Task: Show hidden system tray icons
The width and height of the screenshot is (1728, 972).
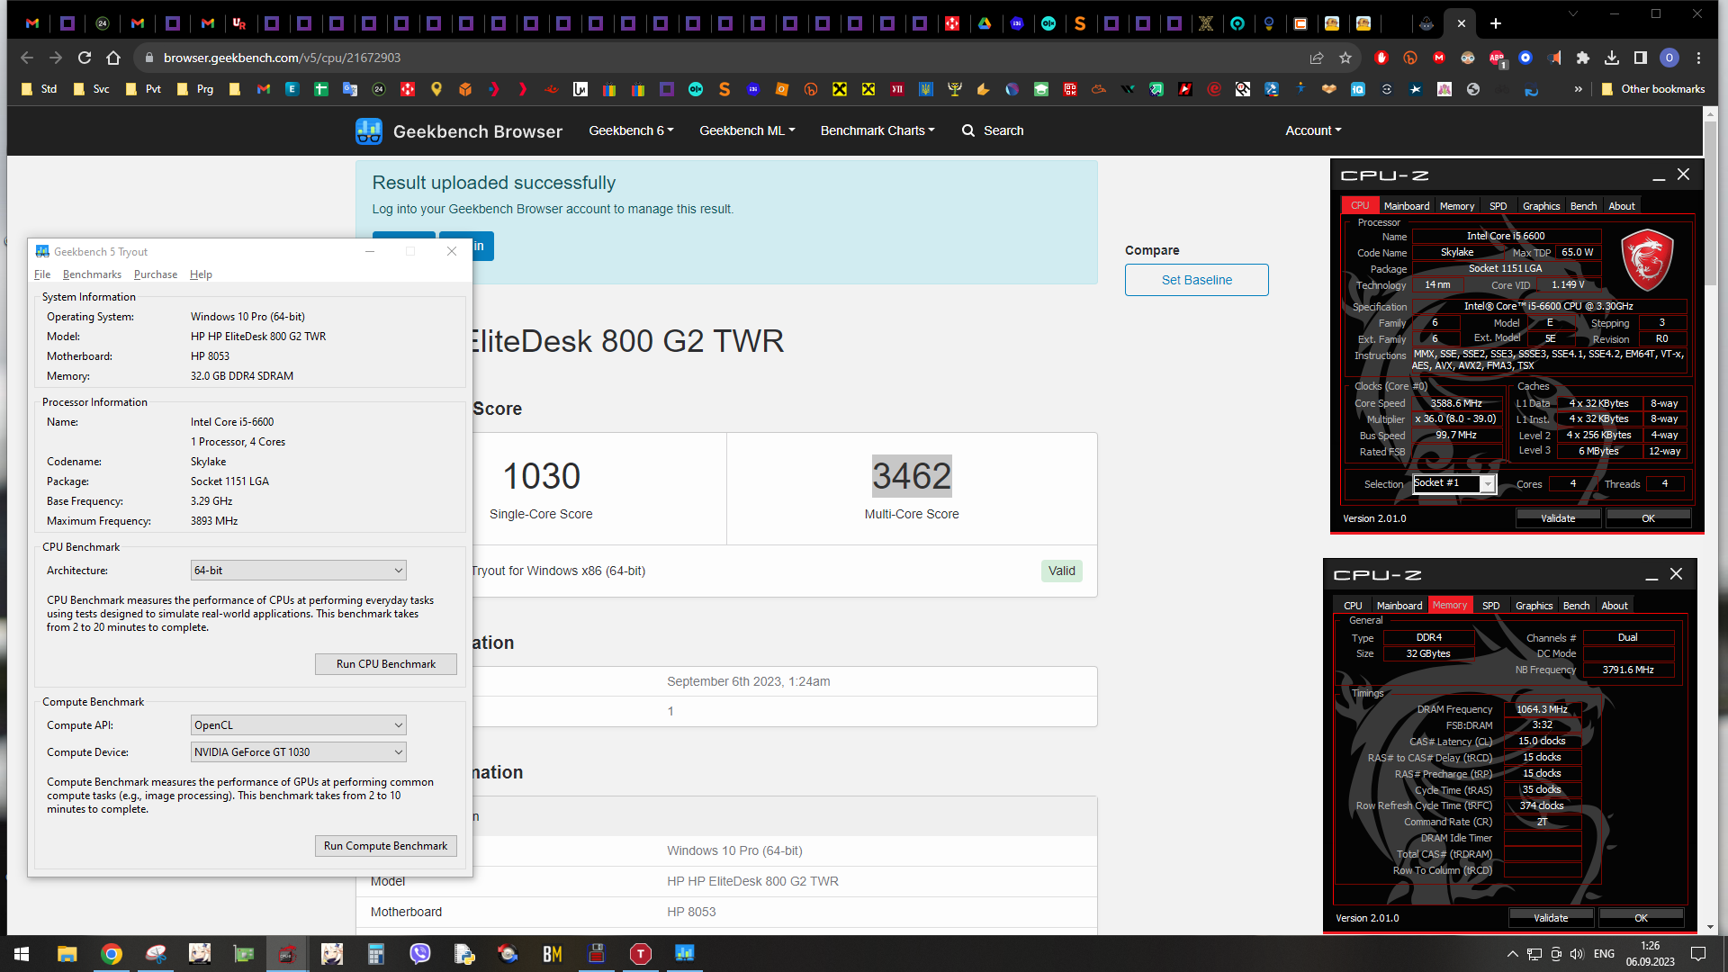Action: [1513, 954]
